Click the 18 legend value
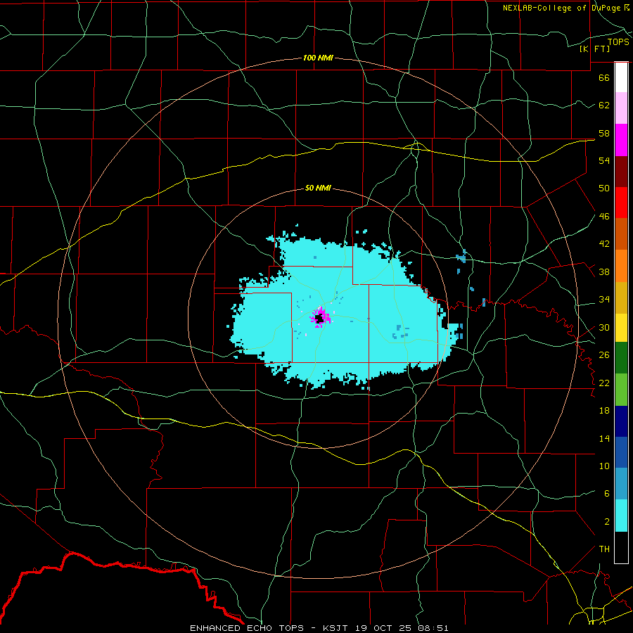Screen dimensions: 633x633 coord(604,411)
